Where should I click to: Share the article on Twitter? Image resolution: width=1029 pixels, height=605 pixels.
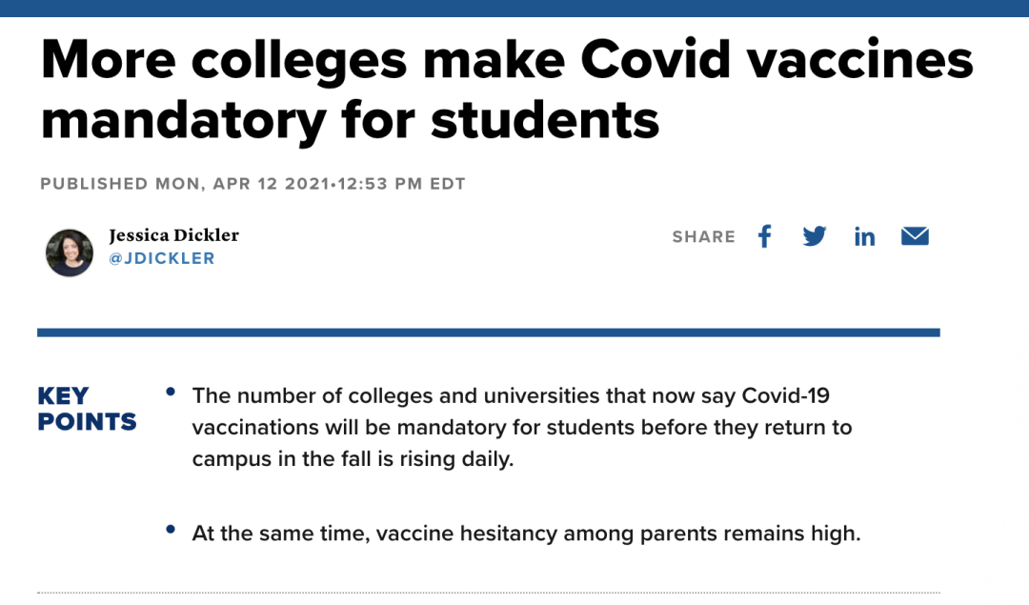coord(814,236)
